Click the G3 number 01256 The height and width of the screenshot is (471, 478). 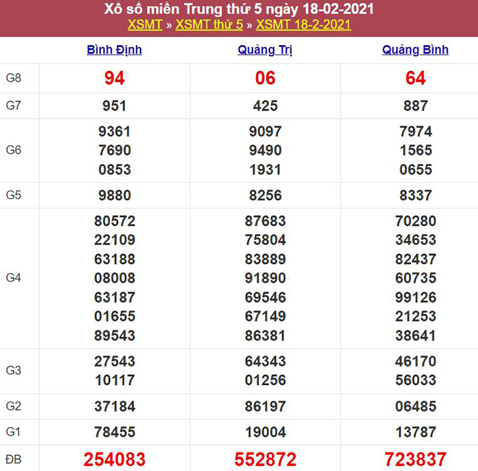coord(265,380)
